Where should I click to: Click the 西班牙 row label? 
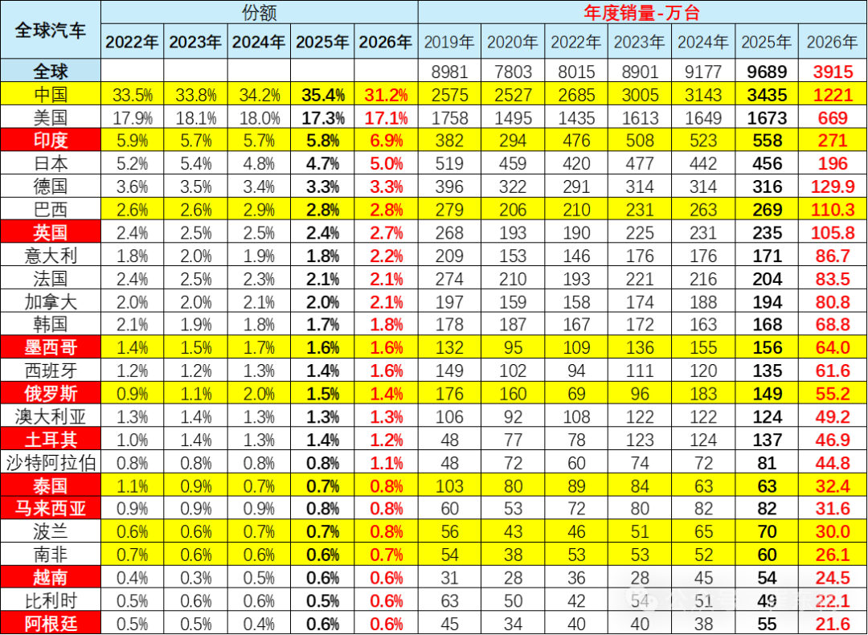click(x=51, y=371)
